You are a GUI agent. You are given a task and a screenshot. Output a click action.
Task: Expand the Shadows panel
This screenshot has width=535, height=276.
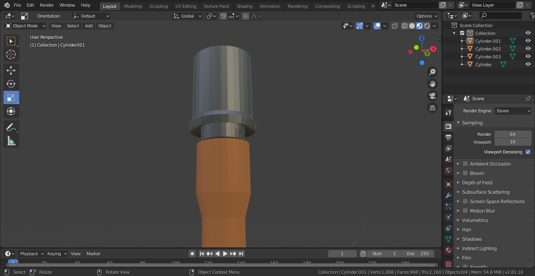click(472, 239)
